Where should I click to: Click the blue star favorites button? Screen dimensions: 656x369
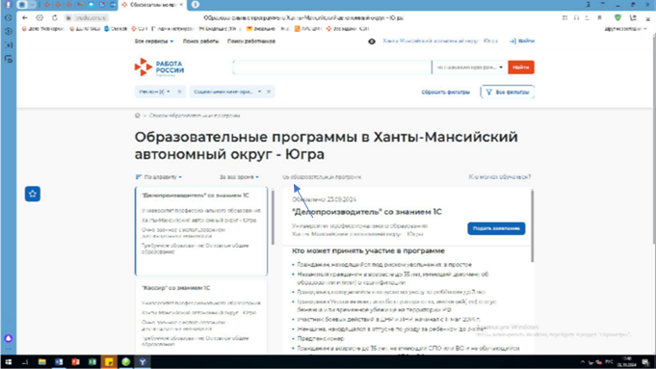click(33, 194)
